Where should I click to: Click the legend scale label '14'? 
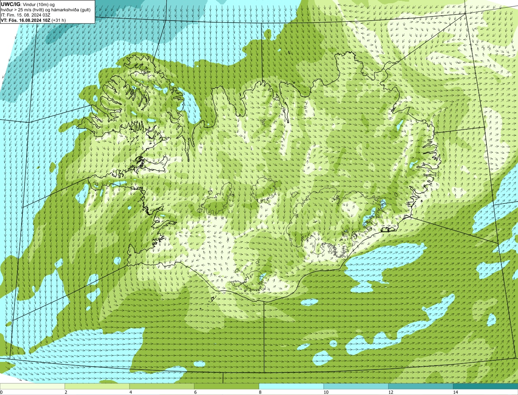[455, 392]
